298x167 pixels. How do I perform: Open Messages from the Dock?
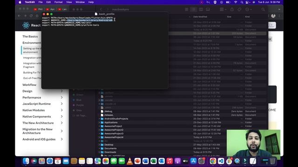[x=114, y=161]
